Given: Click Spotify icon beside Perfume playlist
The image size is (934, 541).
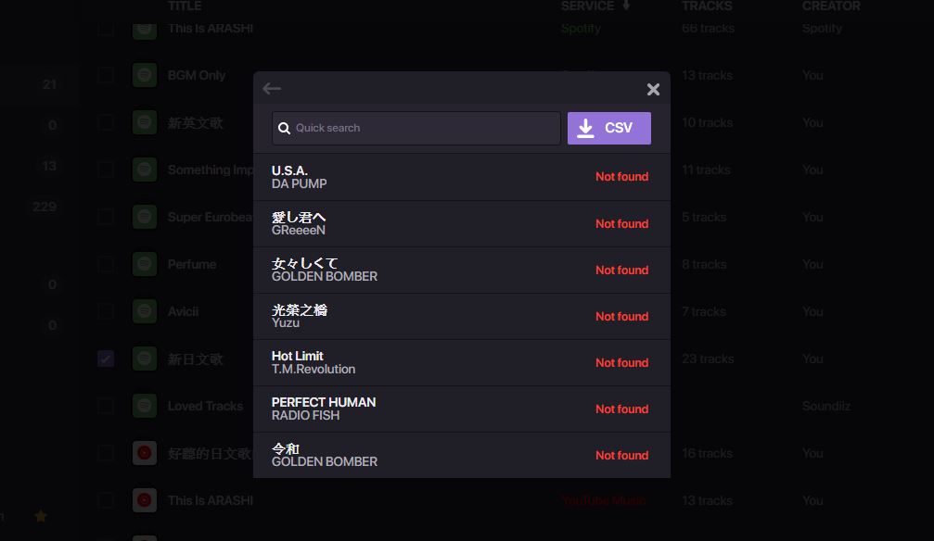Looking at the screenshot, I should (x=144, y=264).
